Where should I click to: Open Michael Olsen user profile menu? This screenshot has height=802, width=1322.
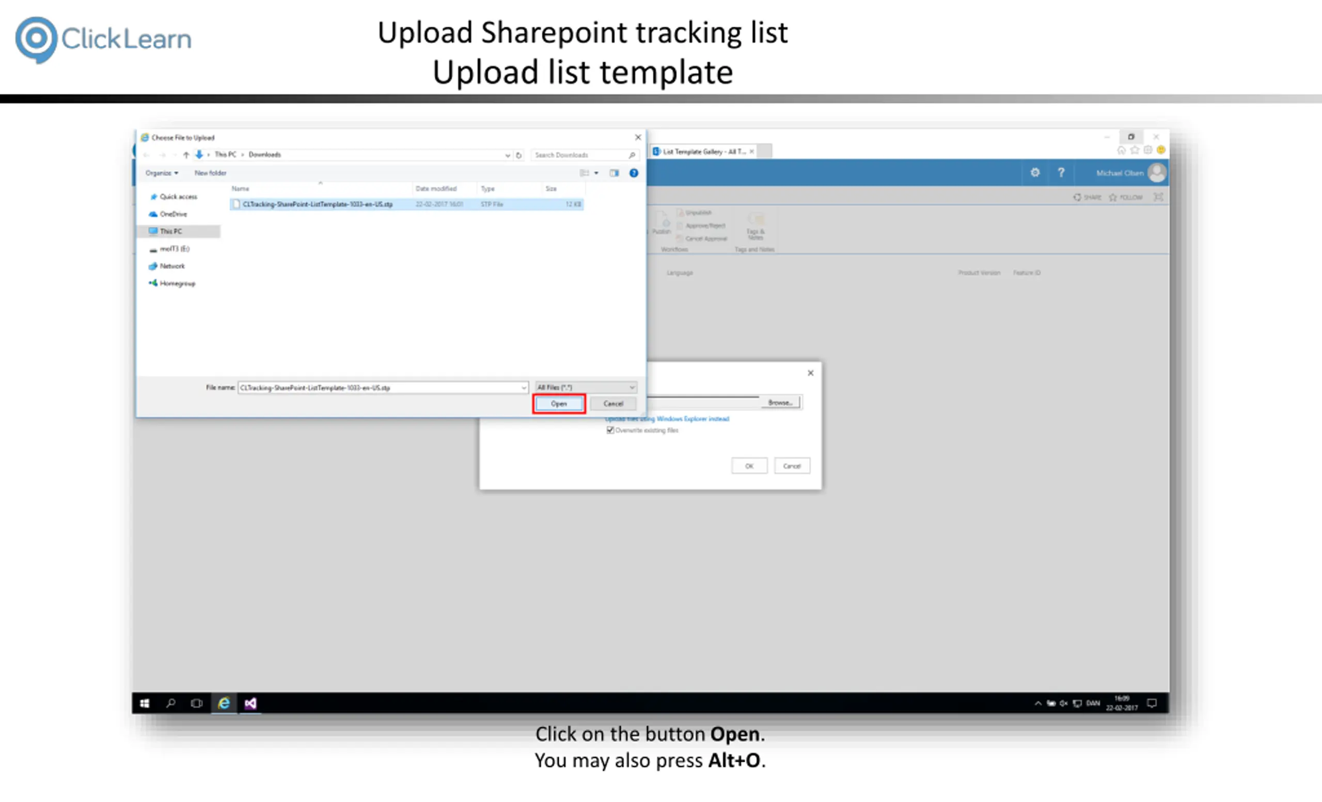(x=1130, y=172)
